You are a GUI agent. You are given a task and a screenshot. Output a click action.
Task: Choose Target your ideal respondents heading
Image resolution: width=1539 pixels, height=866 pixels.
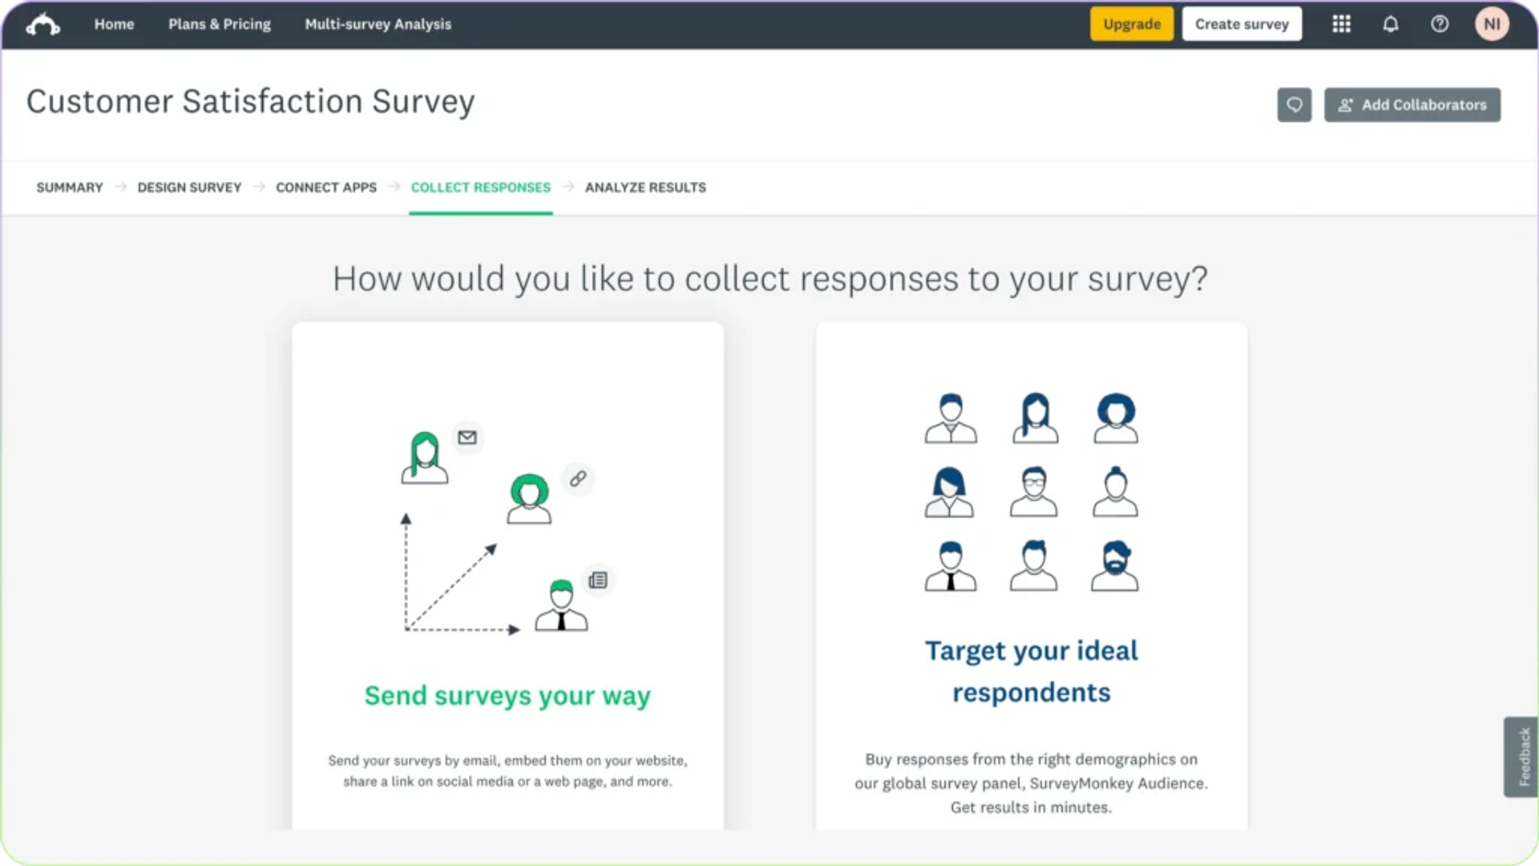point(1032,671)
